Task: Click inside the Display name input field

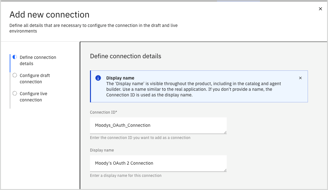Action: [158, 163]
